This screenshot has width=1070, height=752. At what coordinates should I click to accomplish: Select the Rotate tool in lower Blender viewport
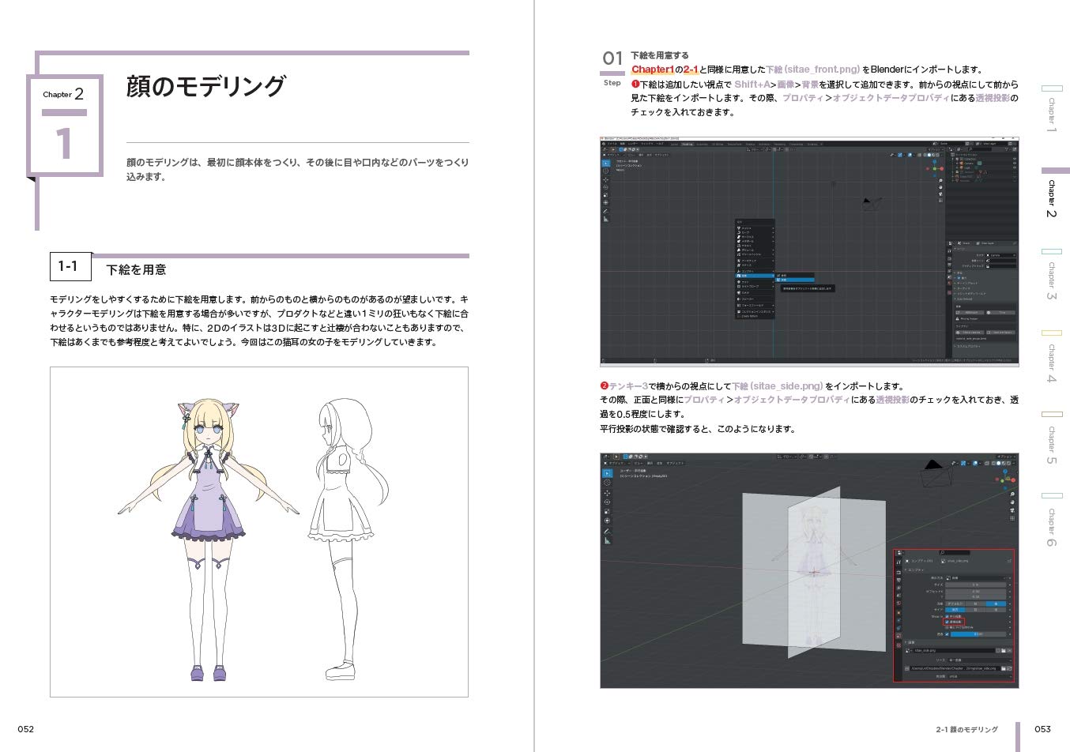[607, 502]
